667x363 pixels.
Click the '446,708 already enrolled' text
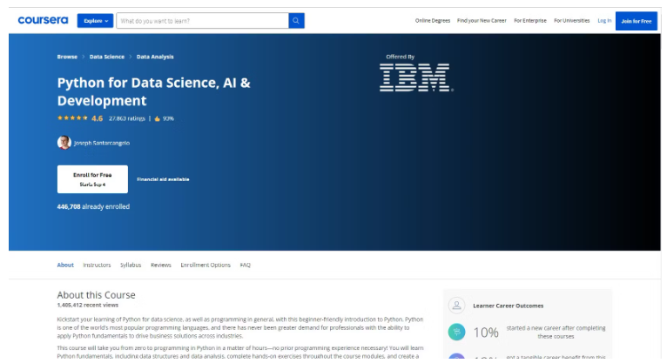(93, 206)
